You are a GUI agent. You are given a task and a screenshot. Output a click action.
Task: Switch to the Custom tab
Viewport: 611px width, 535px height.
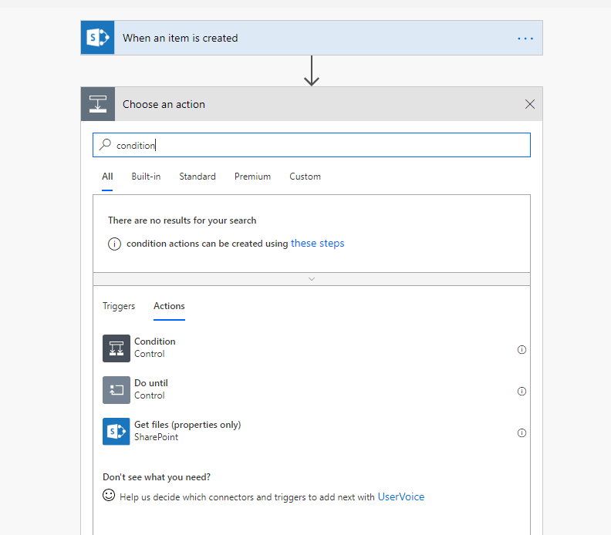click(305, 177)
